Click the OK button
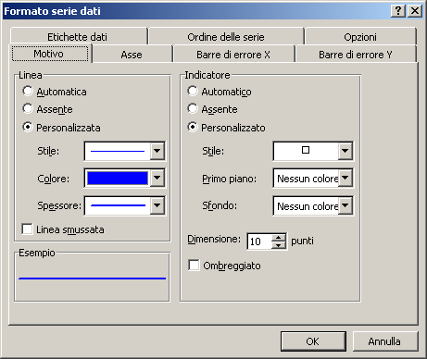This screenshot has height=359, width=427. pyautogui.click(x=313, y=341)
